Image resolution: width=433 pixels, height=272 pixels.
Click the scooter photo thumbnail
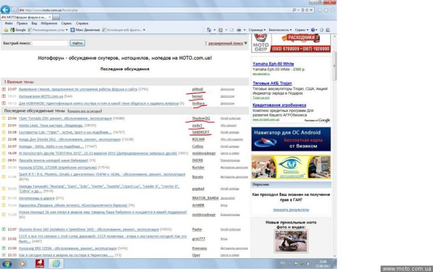click(x=291, y=241)
